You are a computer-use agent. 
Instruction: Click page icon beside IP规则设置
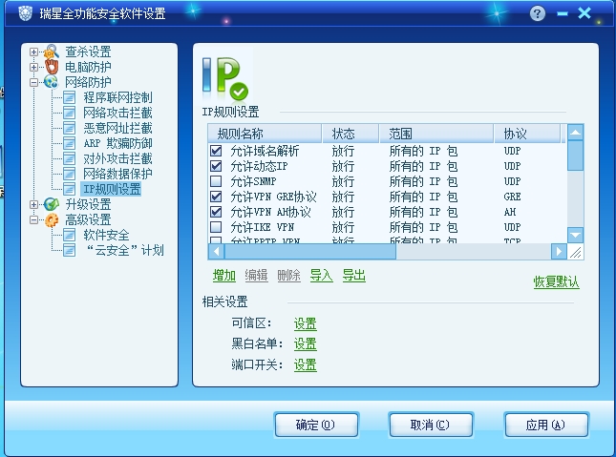point(69,189)
